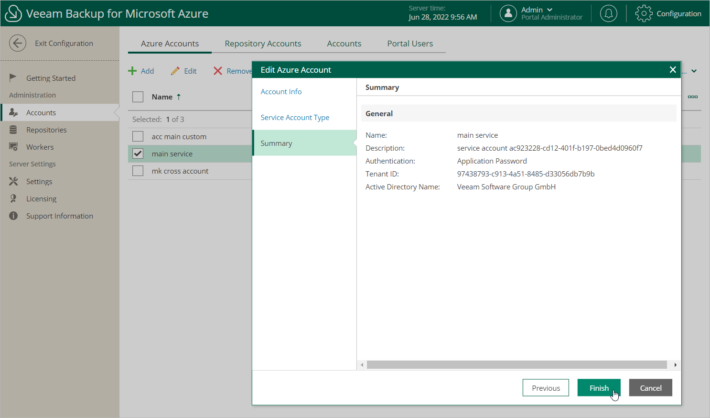Click the Workers icon in sidebar
The width and height of the screenshot is (710, 418).
13,147
